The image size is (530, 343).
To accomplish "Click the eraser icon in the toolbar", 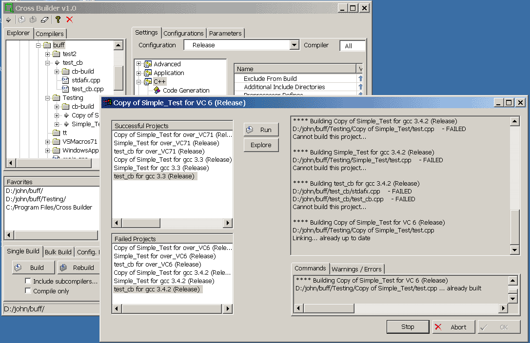I will coord(45,20).
